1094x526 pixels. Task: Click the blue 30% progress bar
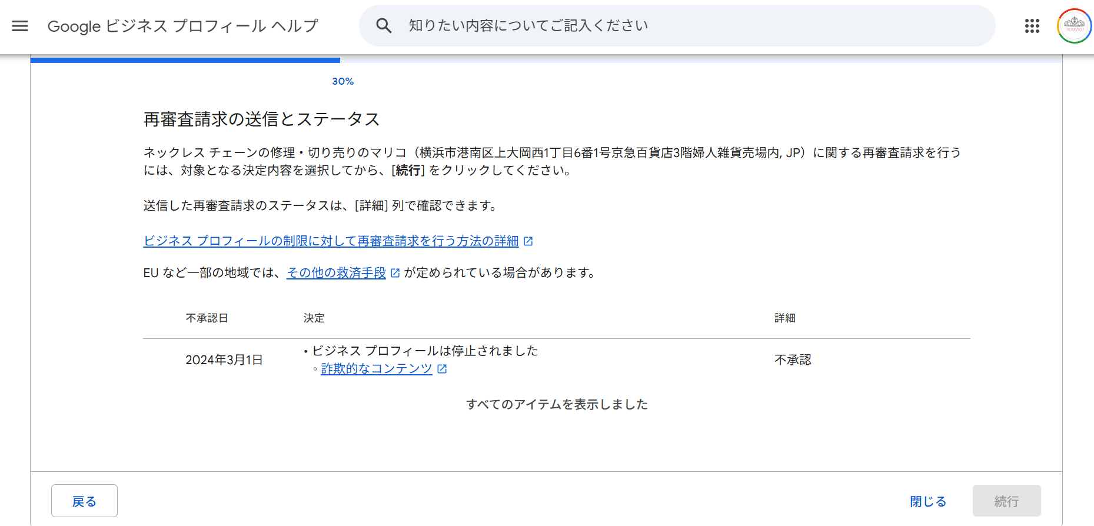click(x=185, y=59)
